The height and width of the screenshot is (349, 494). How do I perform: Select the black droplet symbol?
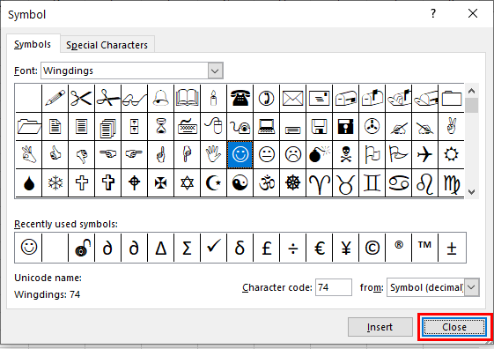point(29,182)
